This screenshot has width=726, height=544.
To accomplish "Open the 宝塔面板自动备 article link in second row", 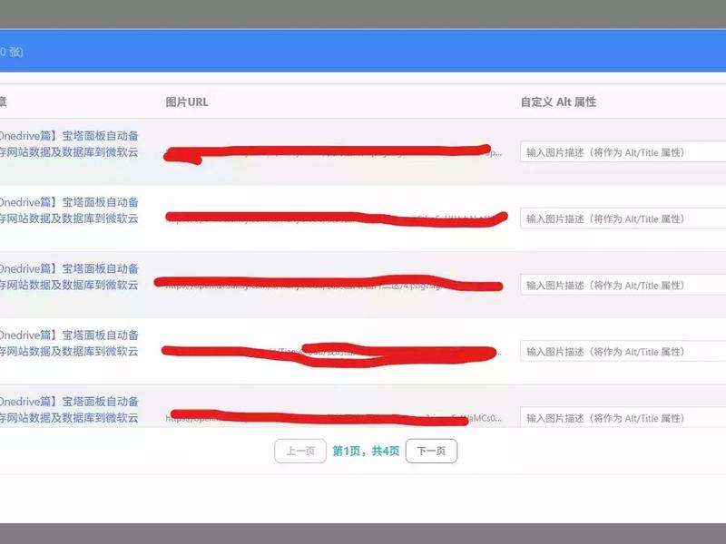I will [x=69, y=210].
